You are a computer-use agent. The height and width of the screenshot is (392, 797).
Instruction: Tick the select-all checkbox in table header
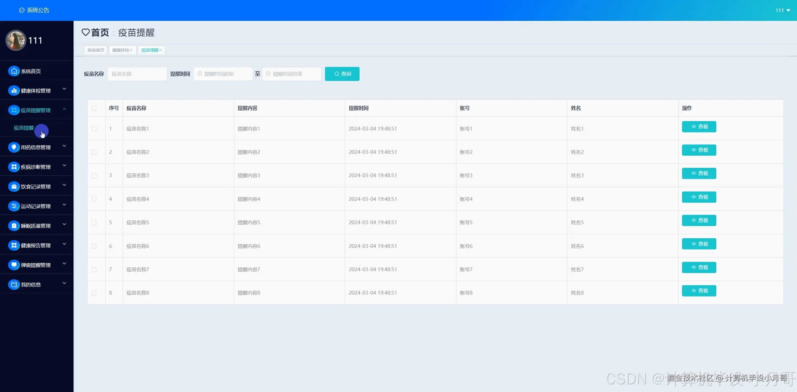(94, 108)
